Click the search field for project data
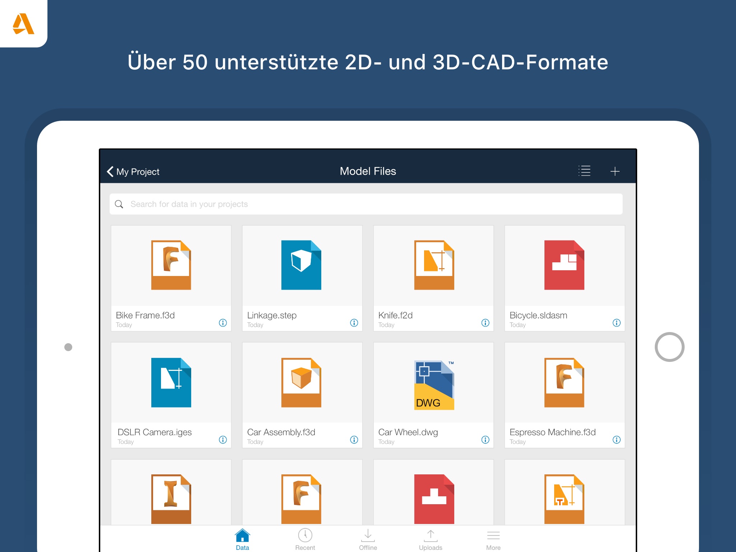The image size is (736, 552). coord(366,204)
